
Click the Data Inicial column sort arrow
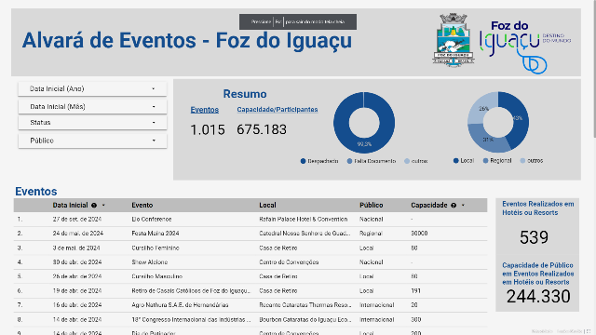[103, 206]
